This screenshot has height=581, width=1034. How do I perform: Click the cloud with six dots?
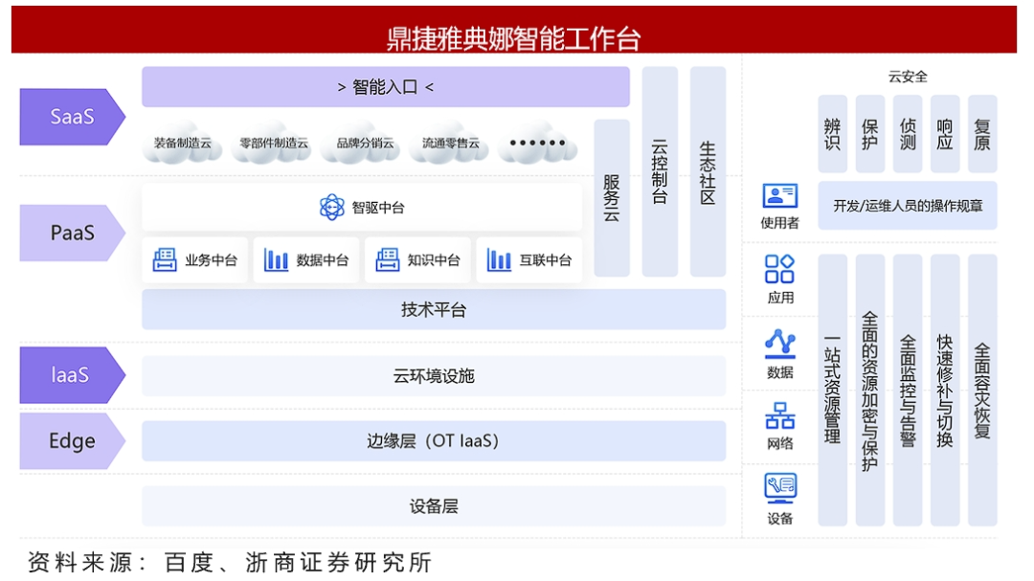tap(537, 143)
